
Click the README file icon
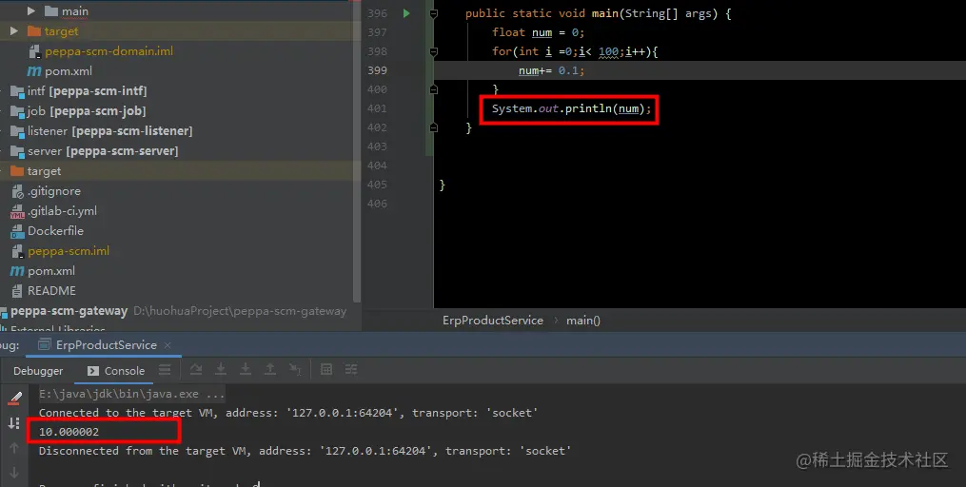17,291
